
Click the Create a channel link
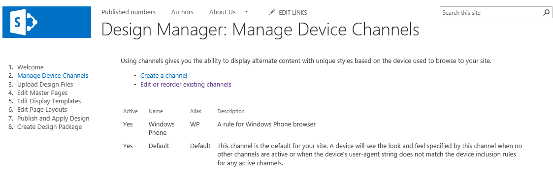click(x=163, y=75)
